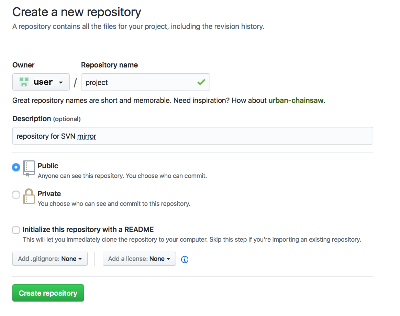Click the green checkmark in the name field

pyautogui.click(x=201, y=82)
